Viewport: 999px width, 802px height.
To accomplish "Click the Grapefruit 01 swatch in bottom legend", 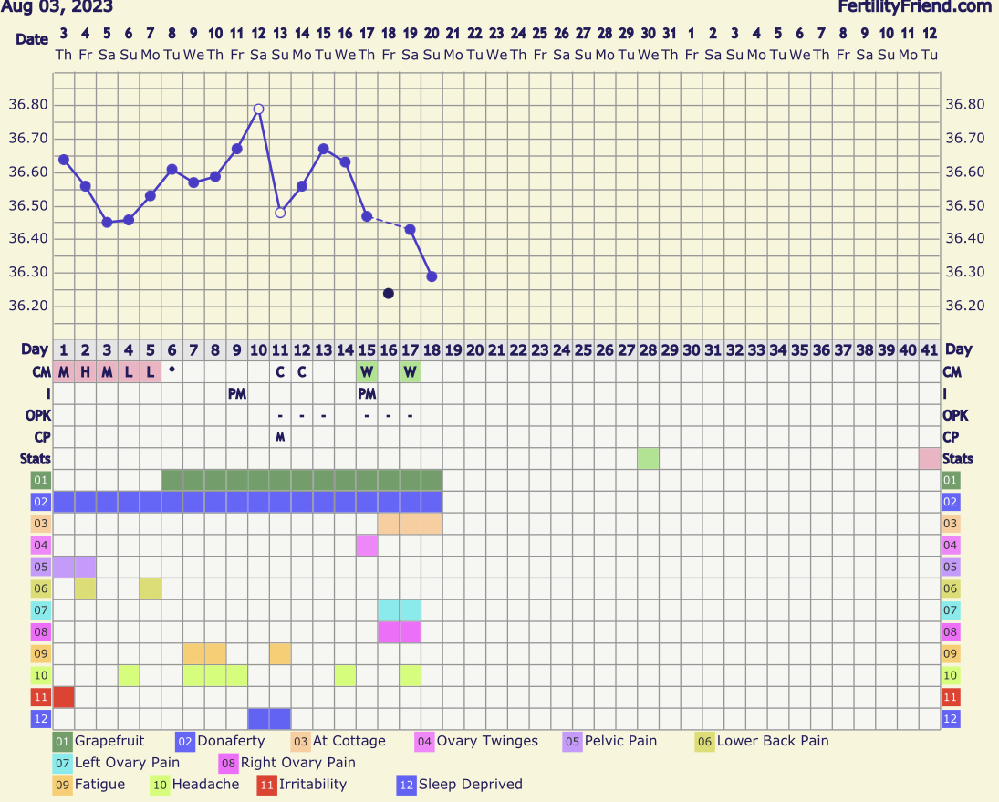I will (63, 742).
